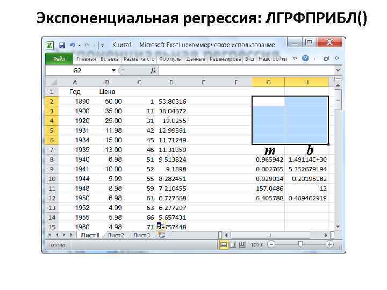The width and height of the screenshot is (387, 290).
Task: Click the horizontal scrollbar thumb
Action: click(x=269, y=235)
